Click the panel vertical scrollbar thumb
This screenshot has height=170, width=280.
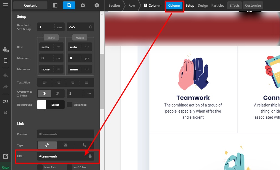tap(102, 81)
